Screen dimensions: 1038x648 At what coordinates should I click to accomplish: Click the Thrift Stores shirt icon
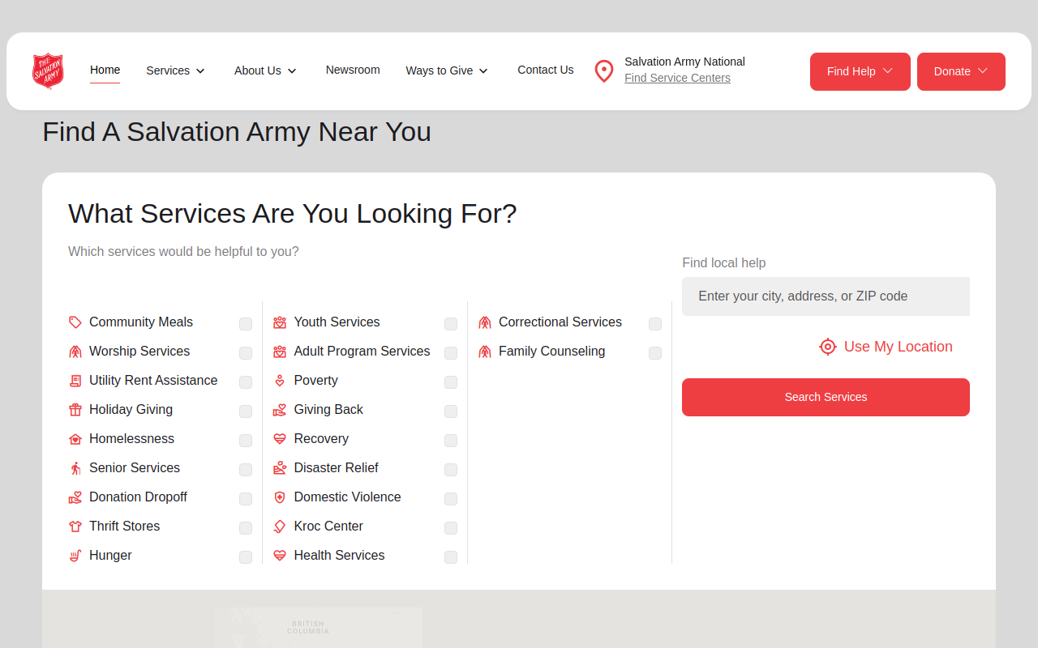pyautogui.click(x=75, y=526)
